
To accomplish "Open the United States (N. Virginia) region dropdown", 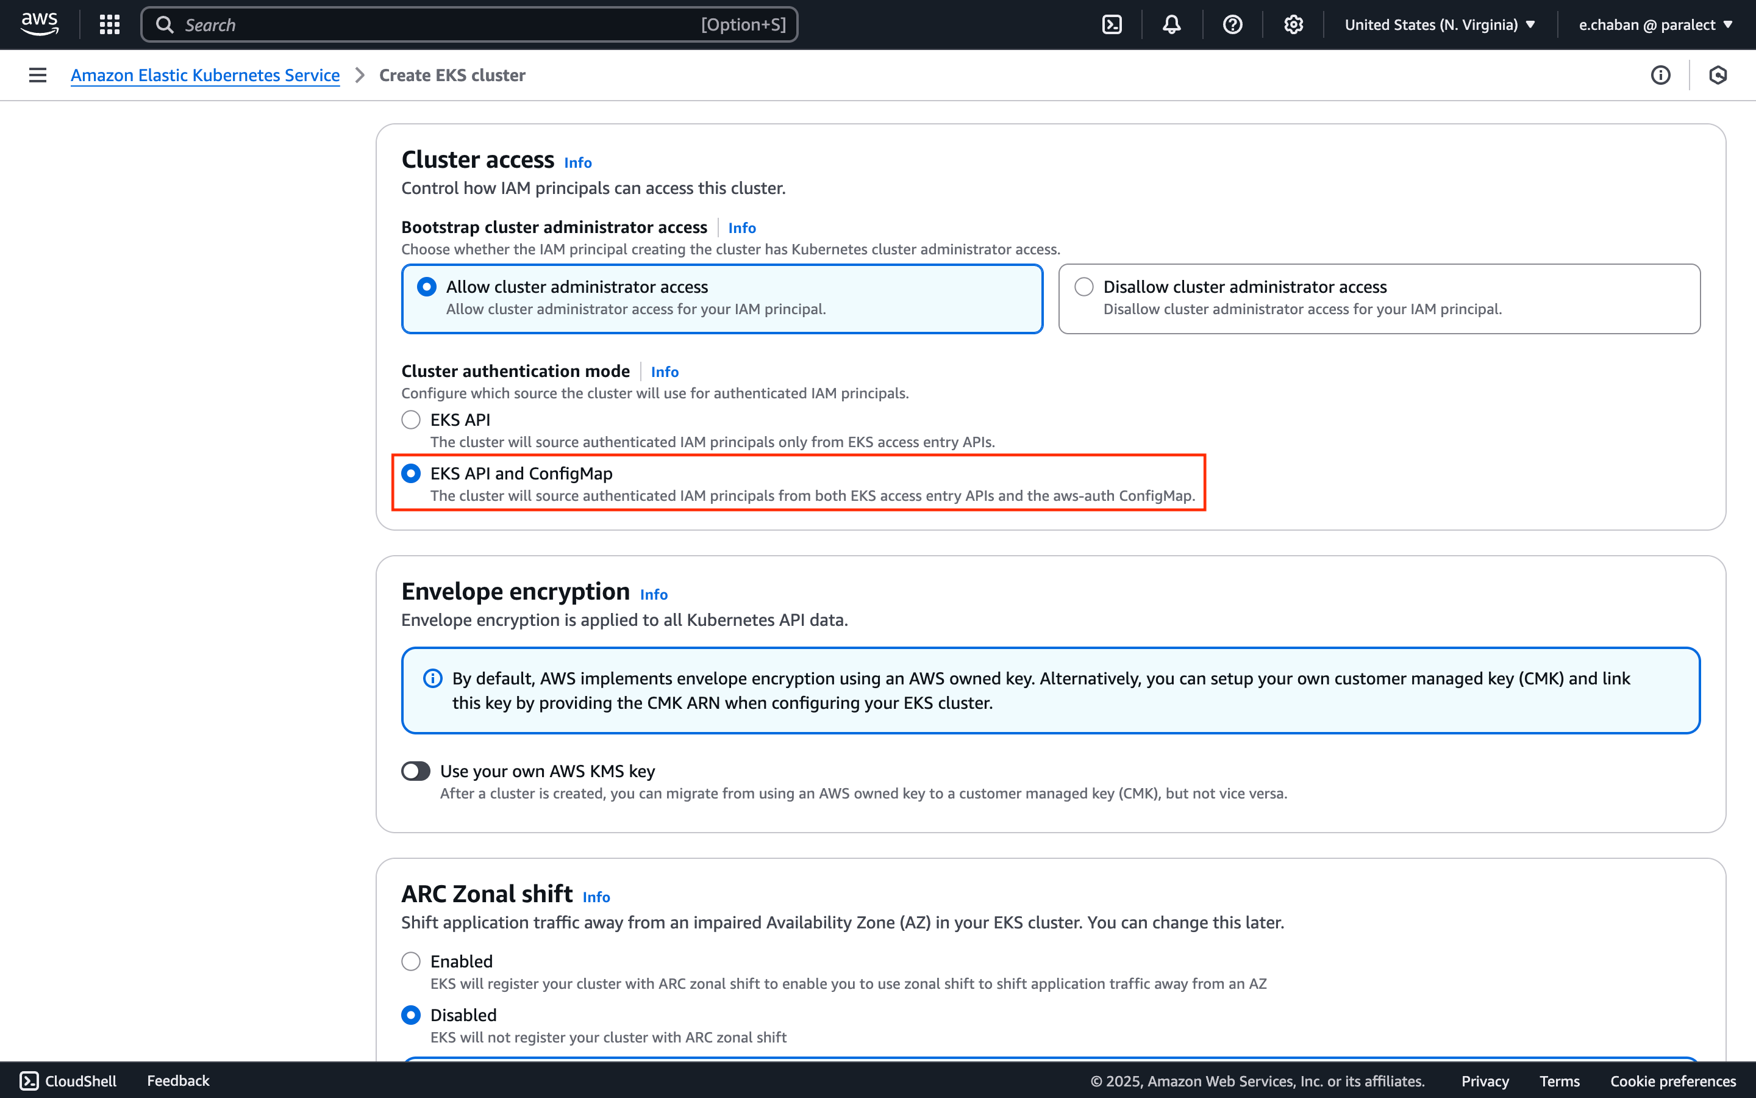I will tap(1439, 24).
